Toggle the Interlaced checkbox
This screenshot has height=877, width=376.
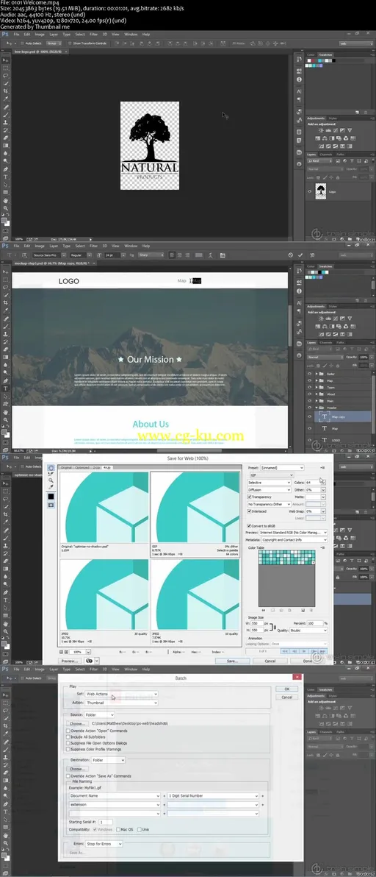tap(250, 511)
